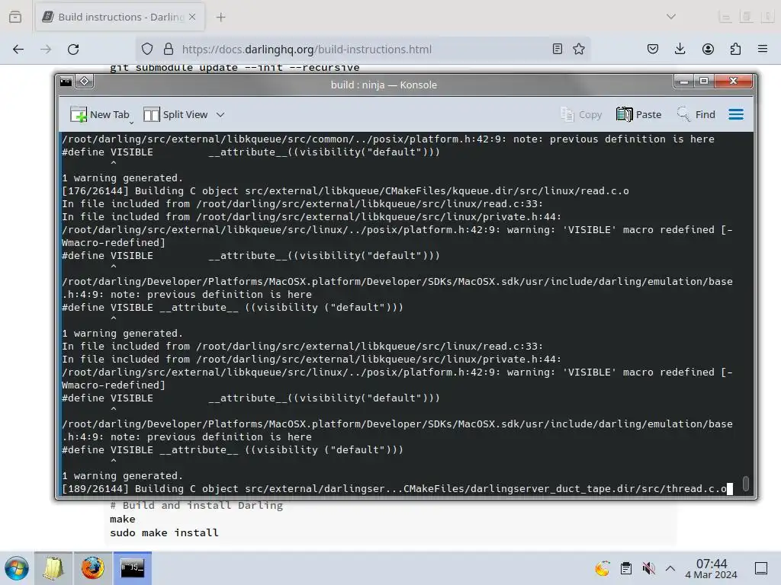Click Split View in Konsole
Screen dimensions: 781x585
[175, 114]
